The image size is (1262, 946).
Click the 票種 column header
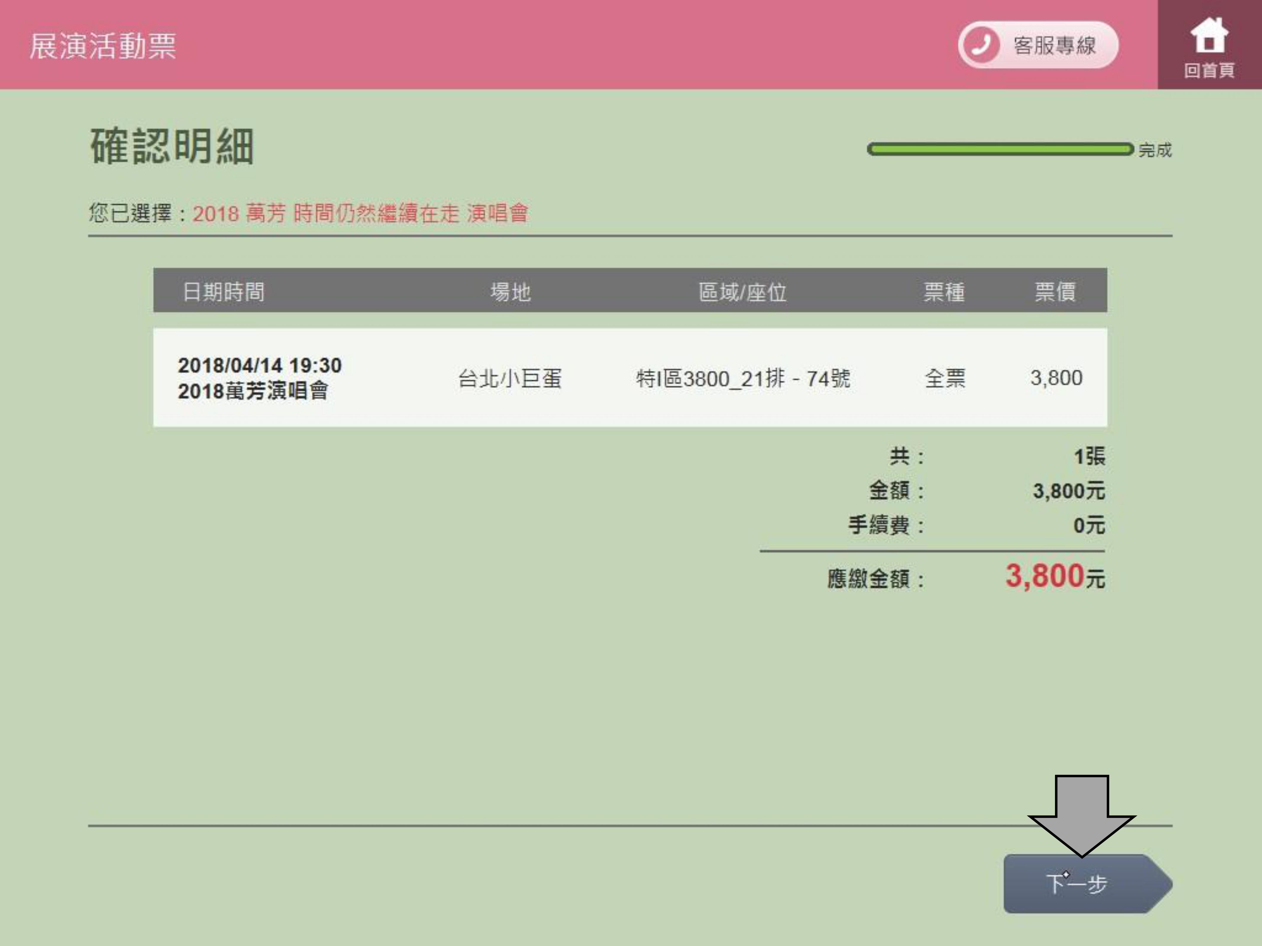(x=944, y=292)
